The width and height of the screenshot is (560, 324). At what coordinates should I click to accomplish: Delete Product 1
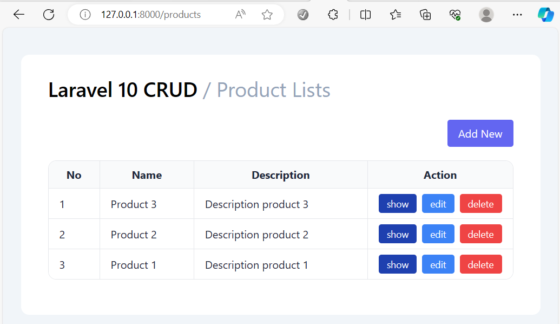click(x=480, y=264)
